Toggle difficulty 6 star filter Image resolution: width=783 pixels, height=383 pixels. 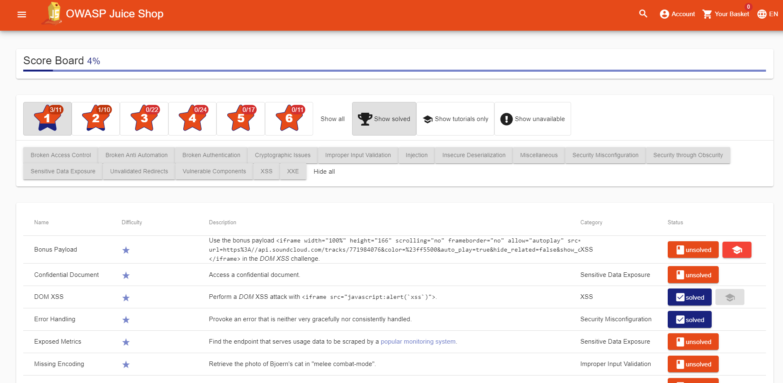click(x=289, y=119)
